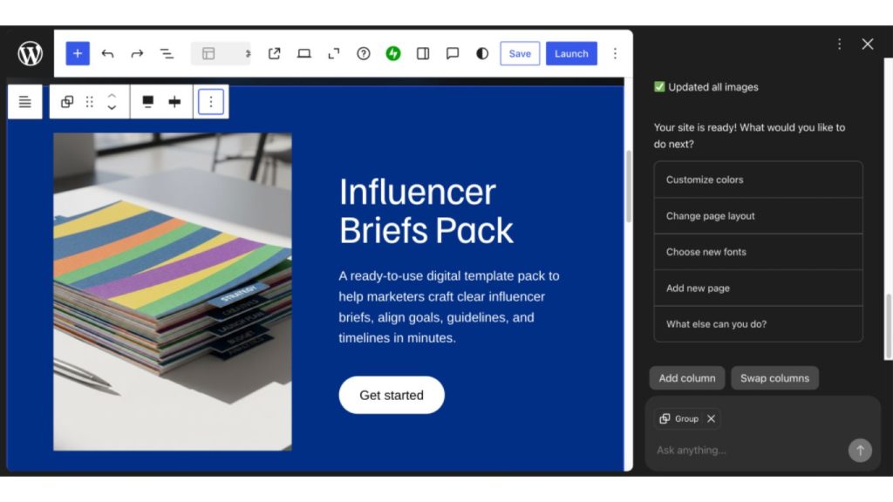The width and height of the screenshot is (893, 502).
Task: Open the WordPress logo menu
Action: click(x=30, y=54)
